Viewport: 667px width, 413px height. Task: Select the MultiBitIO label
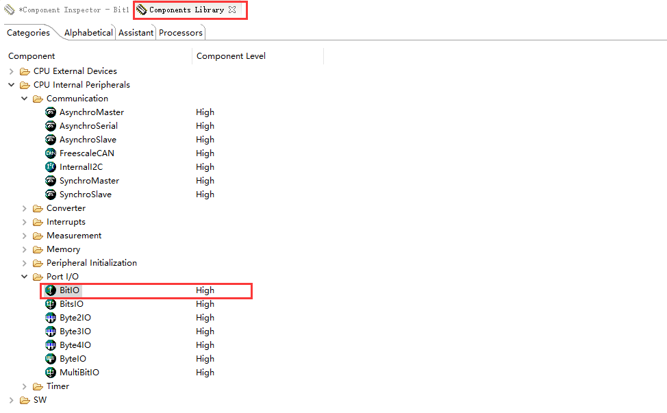coord(79,373)
